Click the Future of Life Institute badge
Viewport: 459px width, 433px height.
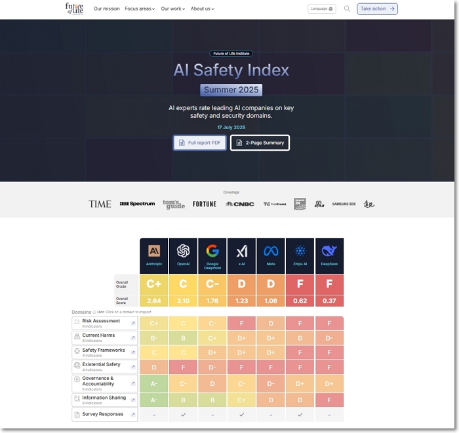click(231, 54)
